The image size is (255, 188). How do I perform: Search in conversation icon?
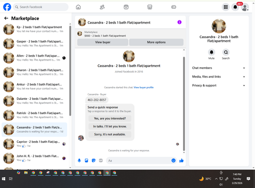coord(226,52)
